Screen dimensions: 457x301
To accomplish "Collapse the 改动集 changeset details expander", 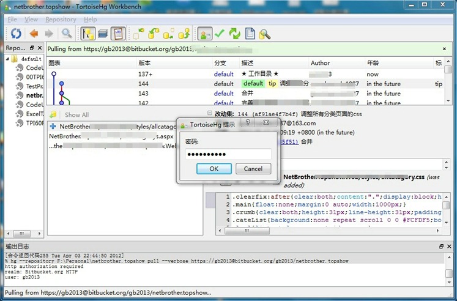I will click(210, 113).
